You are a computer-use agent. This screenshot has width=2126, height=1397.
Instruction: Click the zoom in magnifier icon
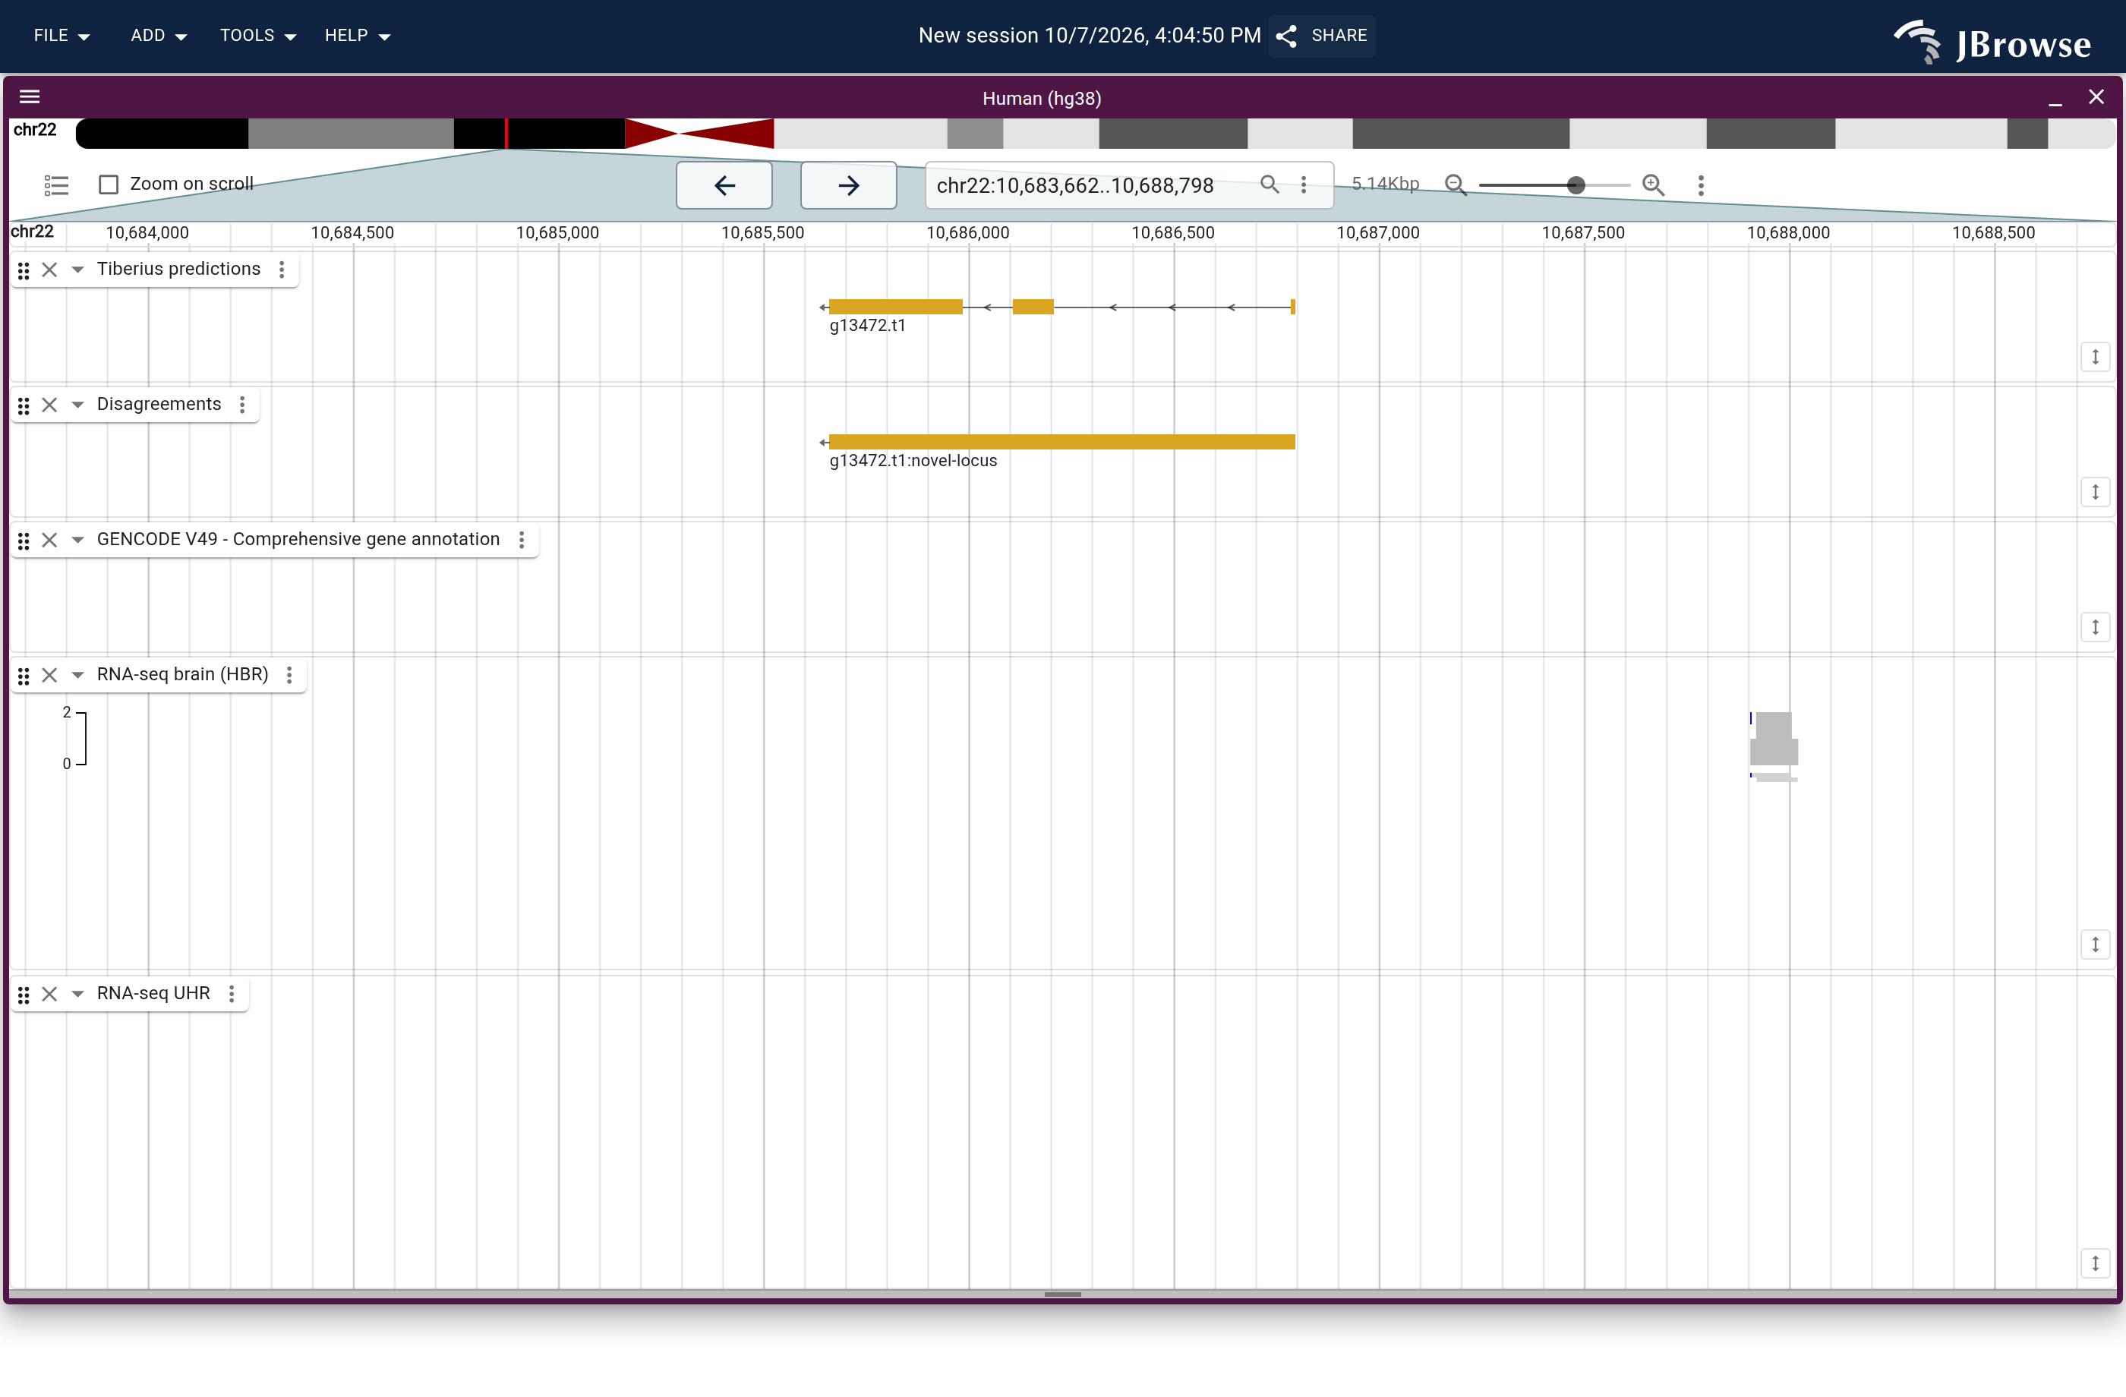pos(1654,185)
